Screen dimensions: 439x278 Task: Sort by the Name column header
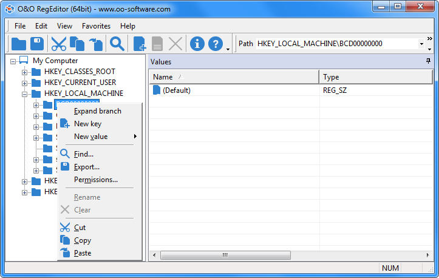[234, 77]
